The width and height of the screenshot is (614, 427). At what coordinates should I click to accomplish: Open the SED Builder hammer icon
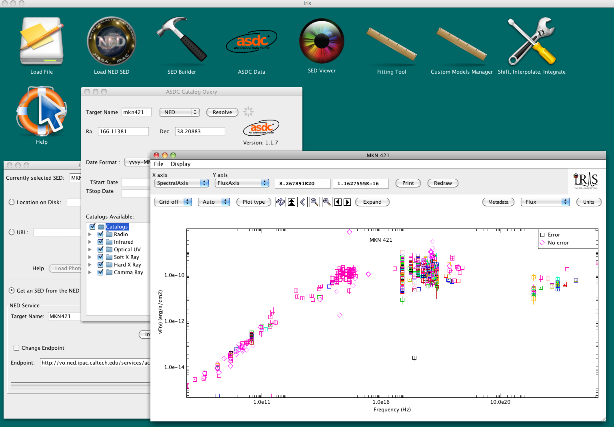pyautogui.click(x=182, y=41)
